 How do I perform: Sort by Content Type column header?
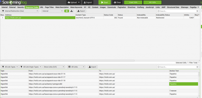[89, 15]
